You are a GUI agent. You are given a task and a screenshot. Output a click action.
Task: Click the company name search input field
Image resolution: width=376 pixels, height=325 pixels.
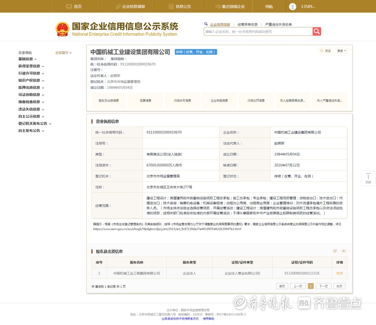258,31
